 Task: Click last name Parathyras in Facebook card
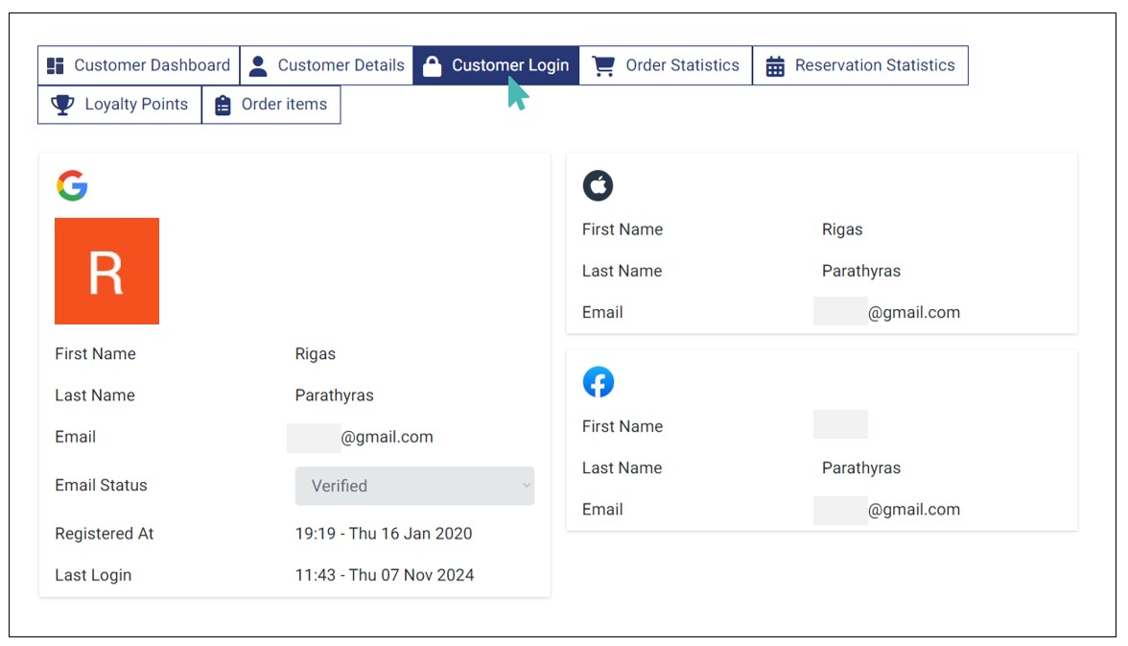tap(861, 468)
